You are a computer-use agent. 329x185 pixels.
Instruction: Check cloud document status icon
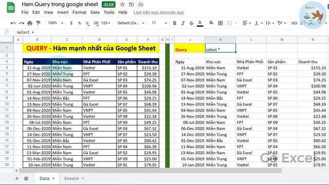(x=140, y=5)
